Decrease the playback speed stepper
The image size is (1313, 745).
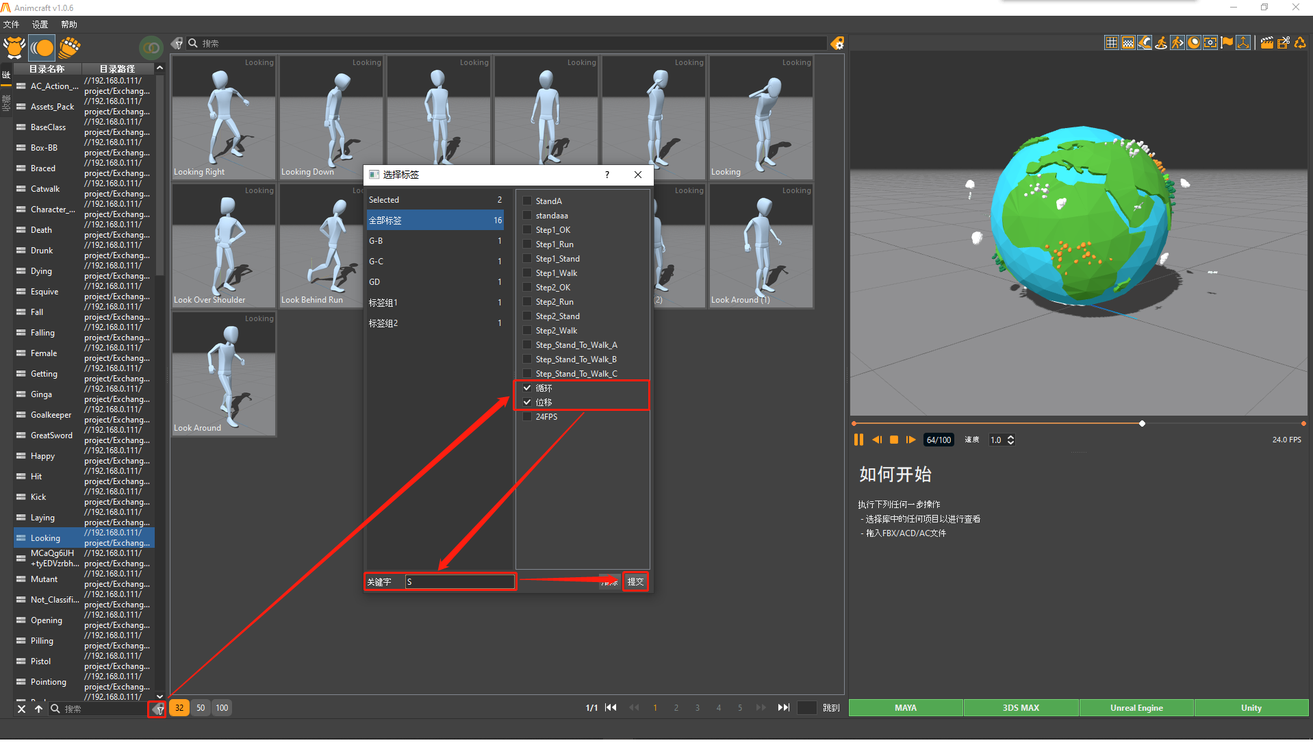point(1010,443)
